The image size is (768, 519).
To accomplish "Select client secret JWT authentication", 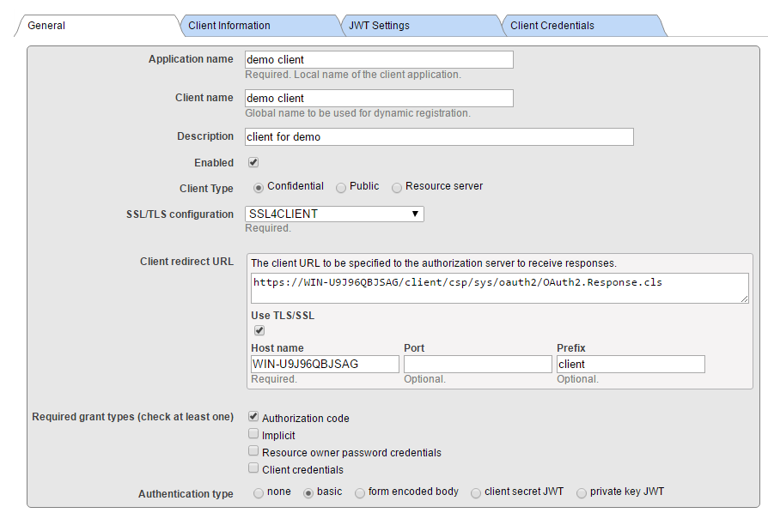I will pyautogui.click(x=476, y=493).
